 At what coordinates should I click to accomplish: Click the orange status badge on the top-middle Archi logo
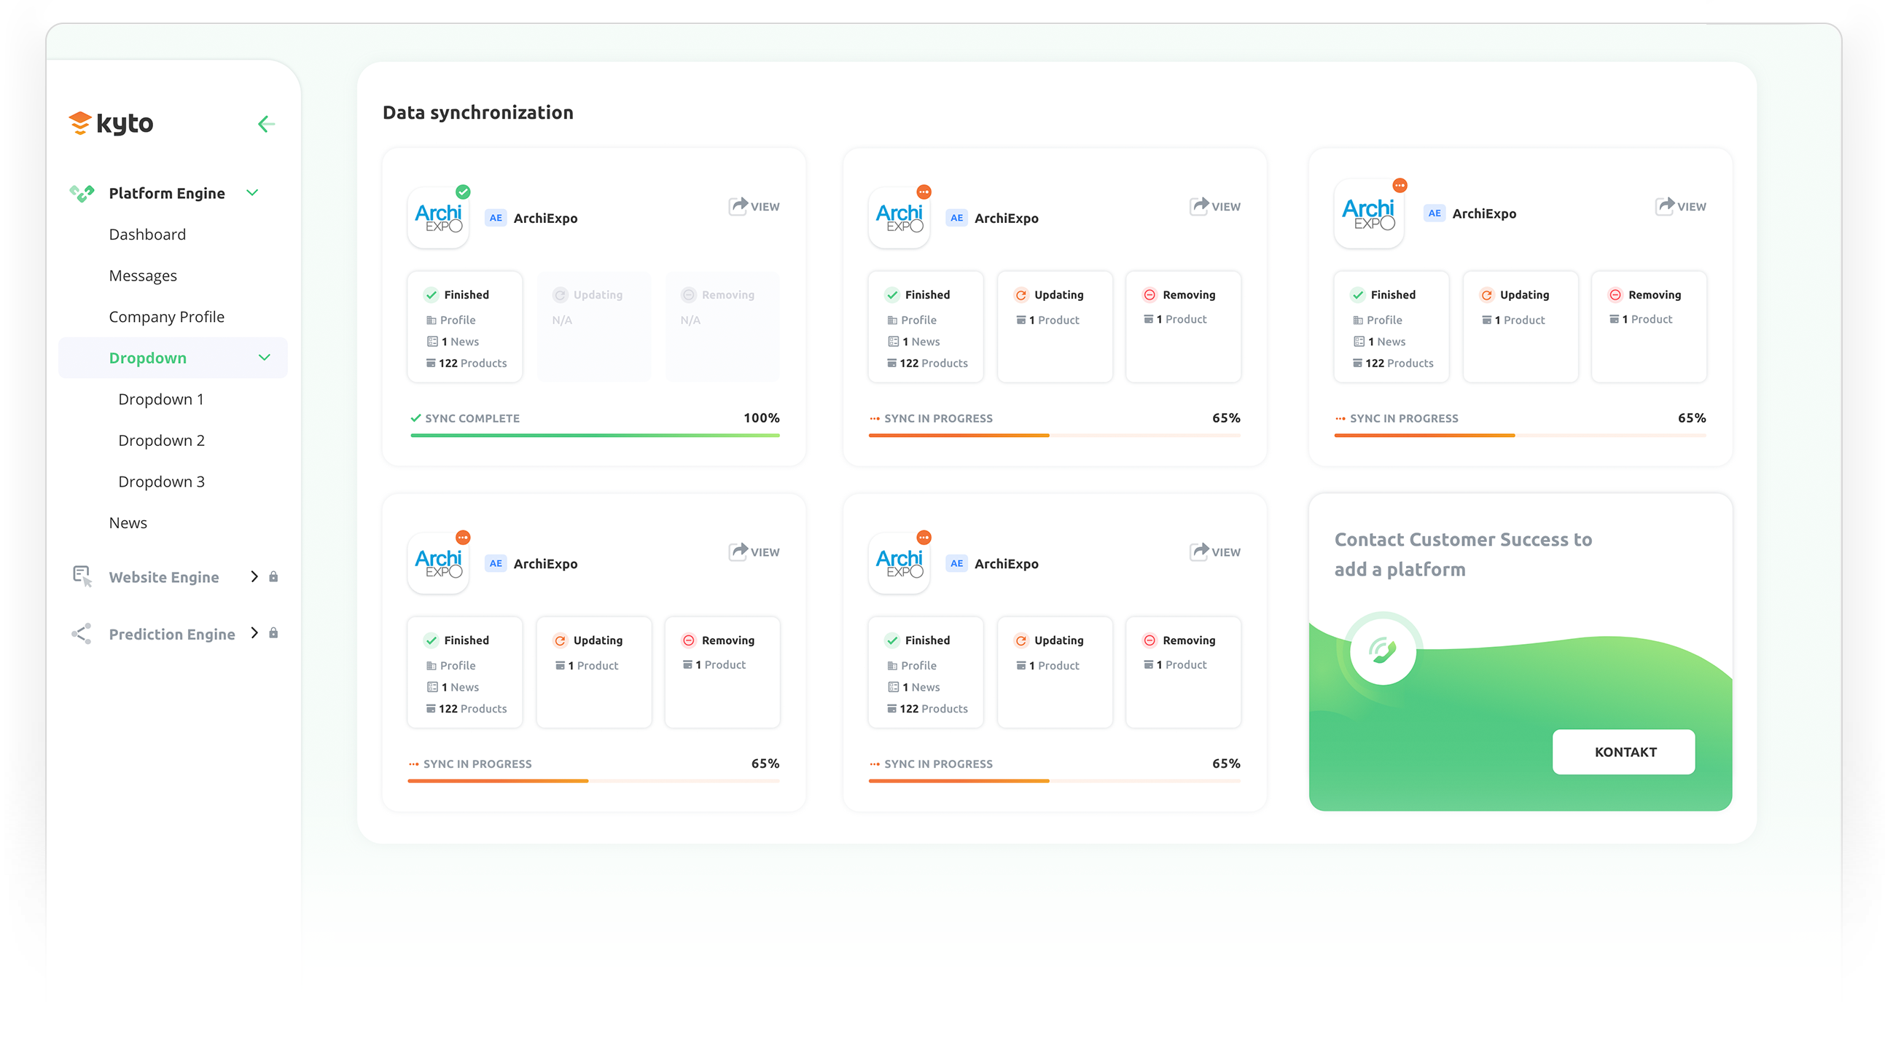tap(924, 192)
